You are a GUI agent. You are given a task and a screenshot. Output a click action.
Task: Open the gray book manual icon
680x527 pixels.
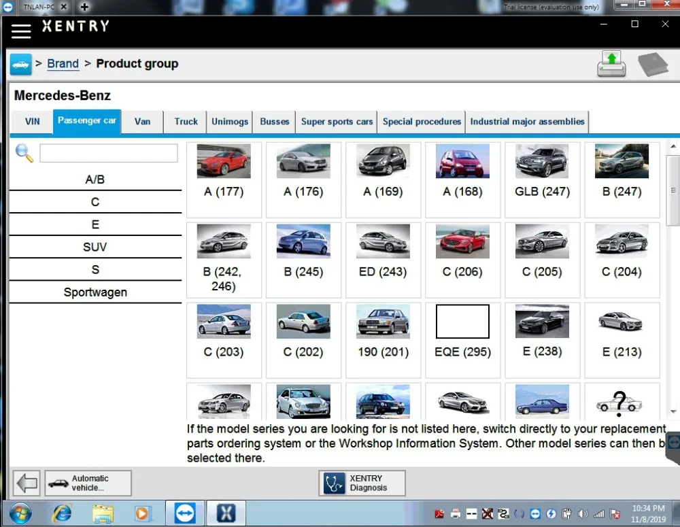653,65
